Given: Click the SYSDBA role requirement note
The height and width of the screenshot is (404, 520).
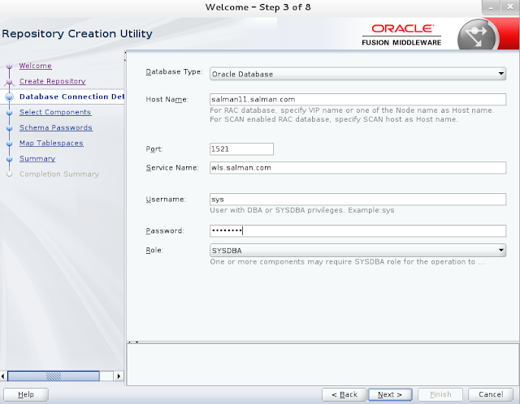Looking at the screenshot, I should tap(347, 262).
